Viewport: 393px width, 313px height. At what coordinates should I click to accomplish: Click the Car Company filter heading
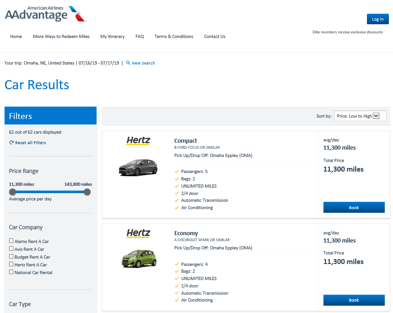pos(26,227)
